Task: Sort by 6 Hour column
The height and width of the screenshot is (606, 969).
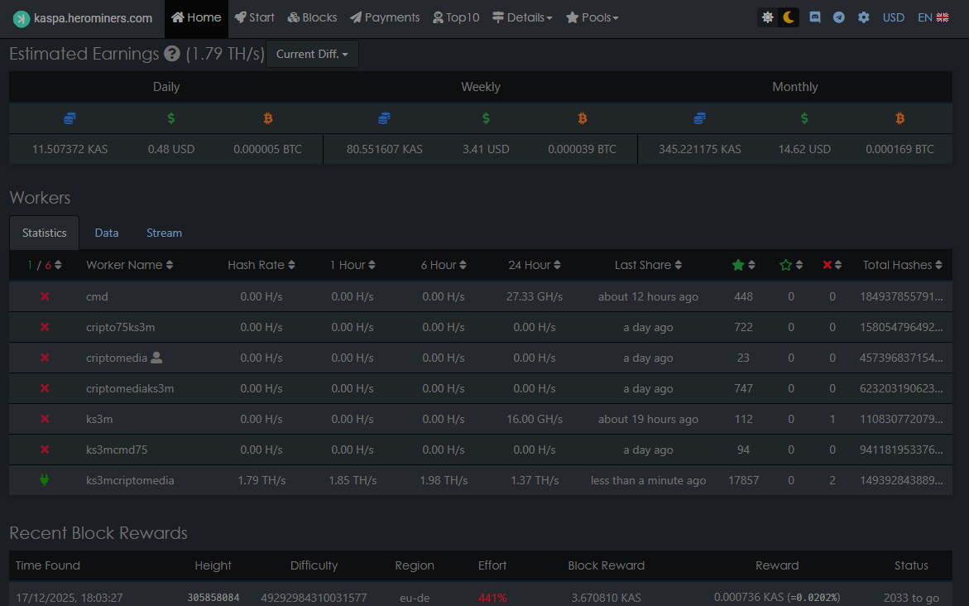Action: tap(444, 265)
